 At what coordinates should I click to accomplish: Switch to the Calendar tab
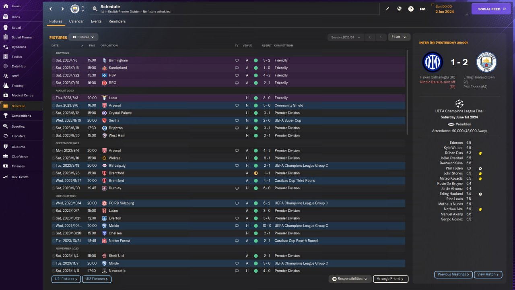click(x=76, y=21)
